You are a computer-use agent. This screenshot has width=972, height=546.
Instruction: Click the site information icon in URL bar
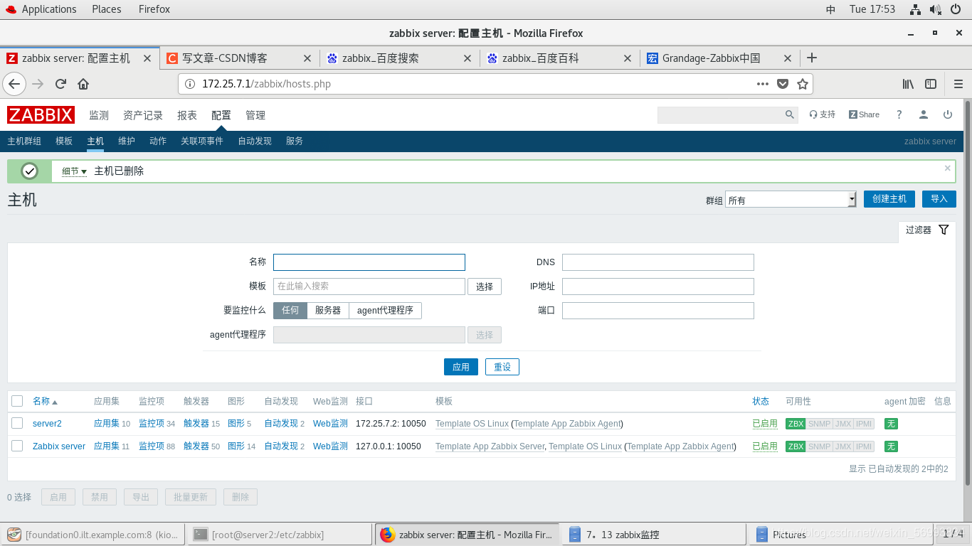pyautogui.click(x=190, y=84)
